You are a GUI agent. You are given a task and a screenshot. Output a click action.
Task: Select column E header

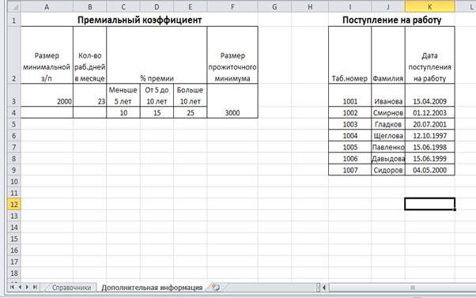click(190, 6)
